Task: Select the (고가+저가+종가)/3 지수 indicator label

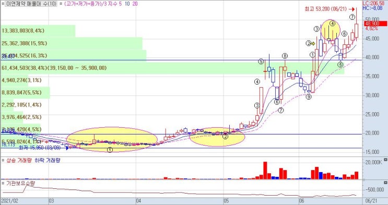Action: point(91,4)
